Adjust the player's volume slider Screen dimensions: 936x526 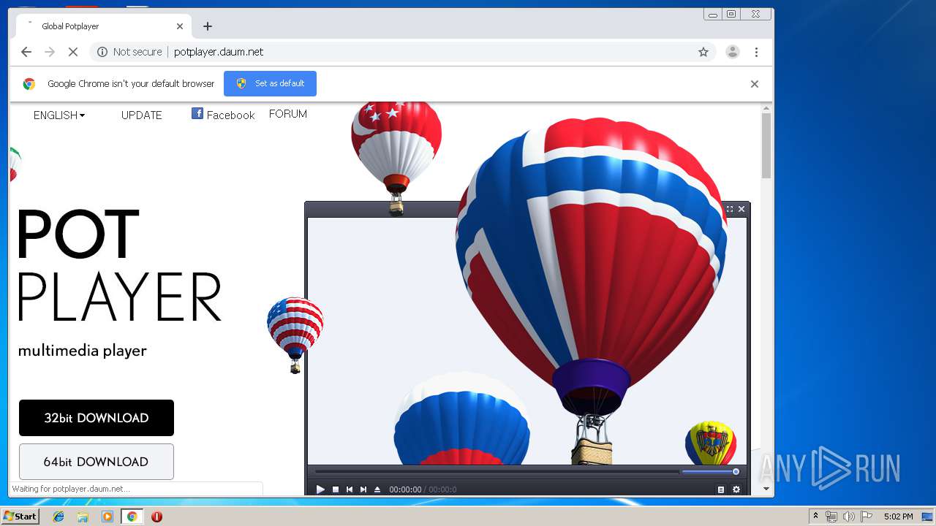coord(711,472)
